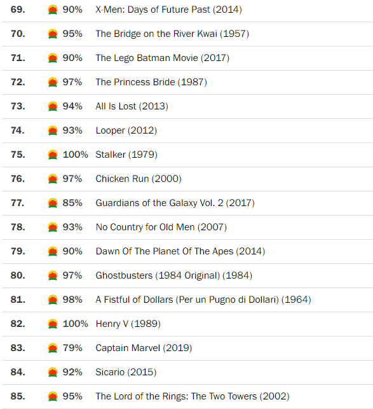Screen dimensions: 373x409
Task: Open The Lego Batman Movie (2017) link
Action: (x=163, y=58)
